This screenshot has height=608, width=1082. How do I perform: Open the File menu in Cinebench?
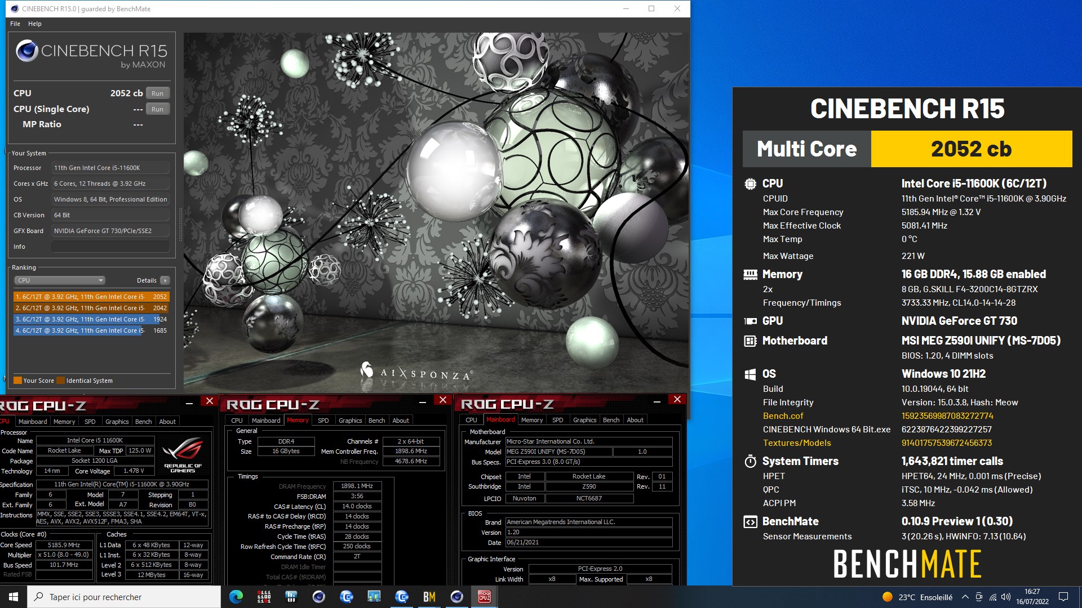tap(15, 24)
